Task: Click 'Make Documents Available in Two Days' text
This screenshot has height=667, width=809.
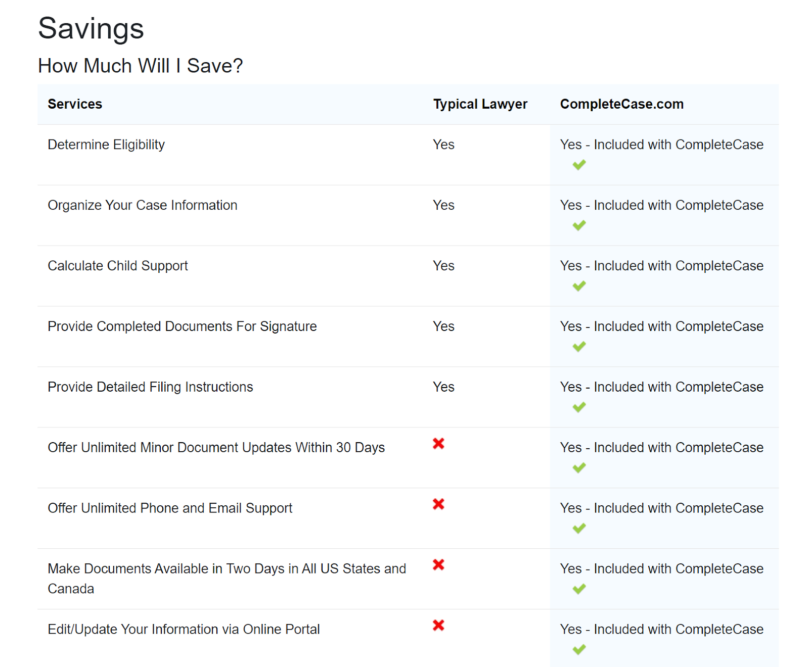Action: [227, 579]
